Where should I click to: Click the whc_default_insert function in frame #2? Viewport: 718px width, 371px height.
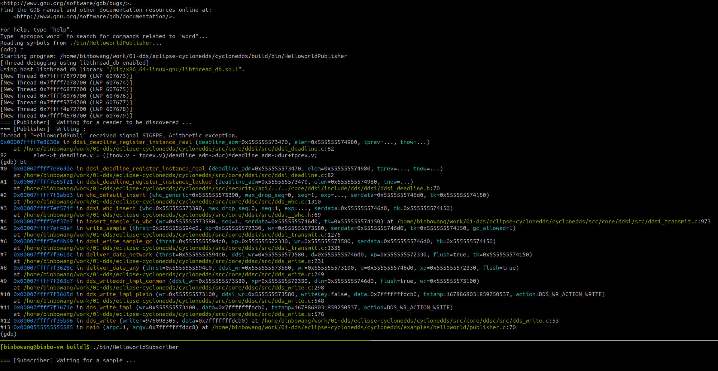click(117, 195)
